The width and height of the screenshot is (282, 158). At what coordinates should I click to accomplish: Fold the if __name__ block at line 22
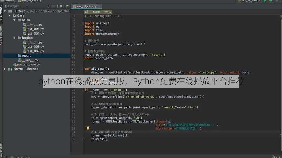(83, 90)
